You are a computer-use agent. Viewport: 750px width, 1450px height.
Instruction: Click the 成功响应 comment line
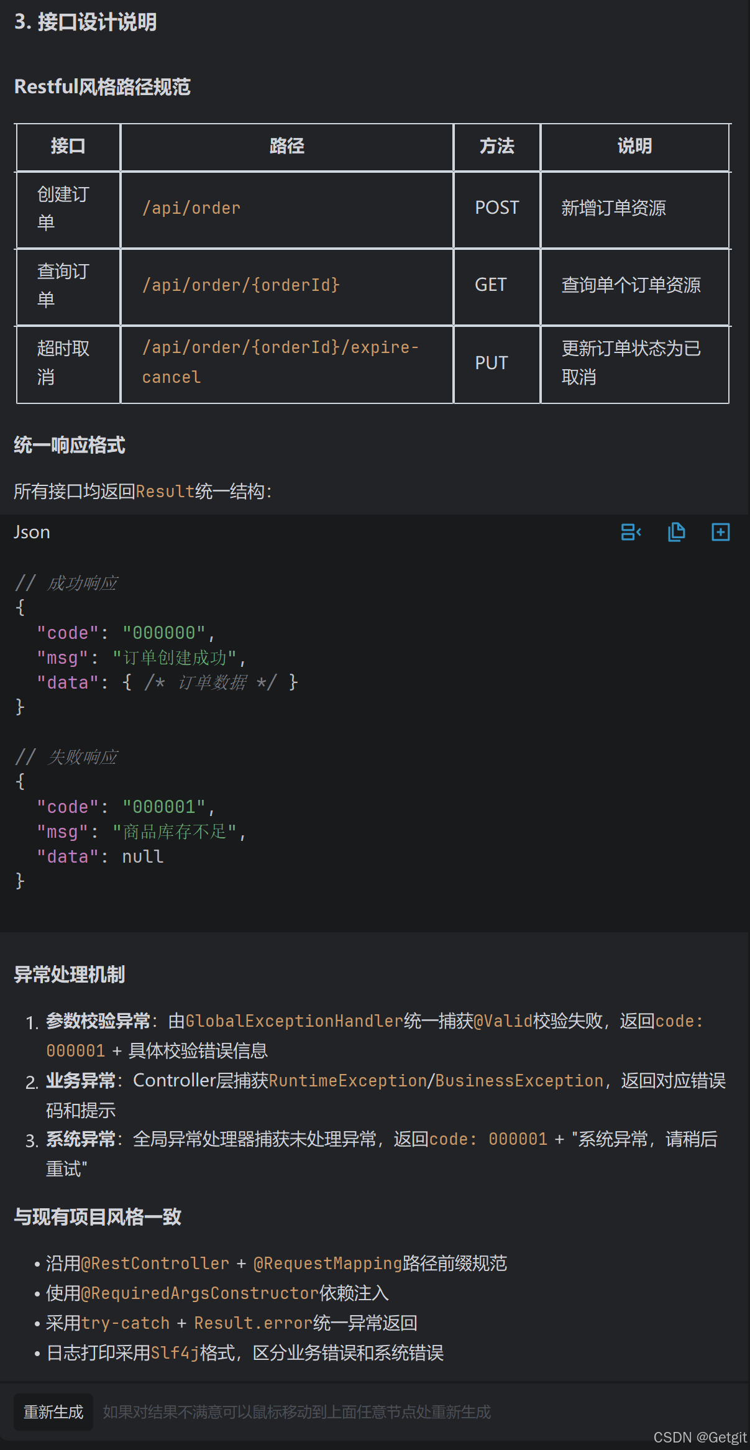click(66, 584)
